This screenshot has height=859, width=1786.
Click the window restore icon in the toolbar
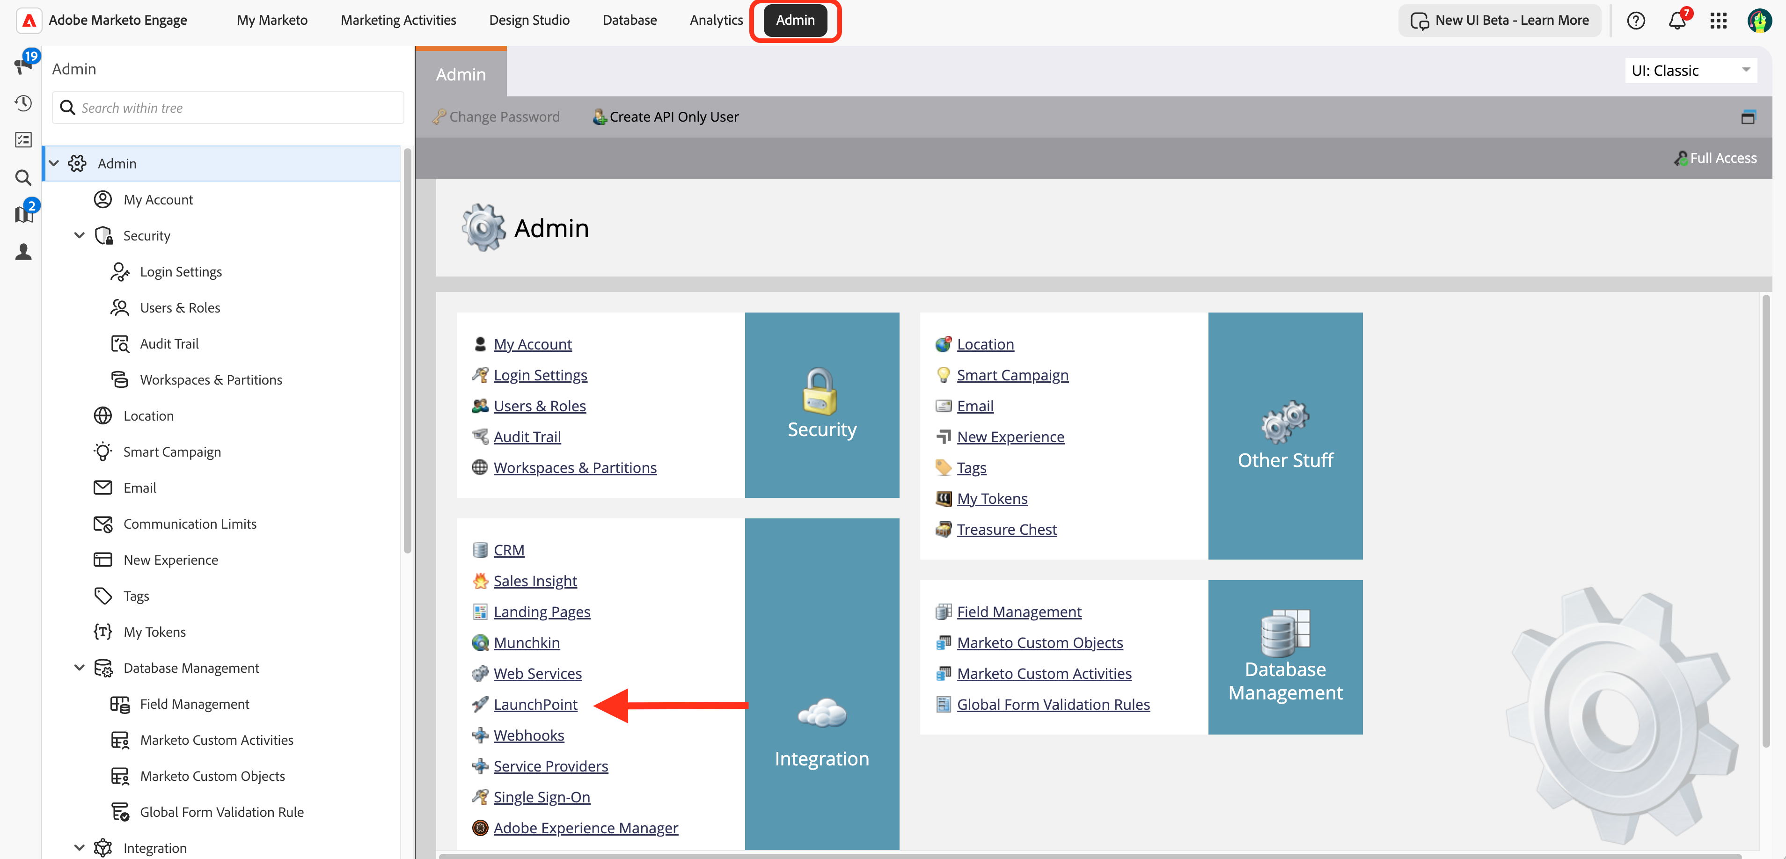(1748, 117)
